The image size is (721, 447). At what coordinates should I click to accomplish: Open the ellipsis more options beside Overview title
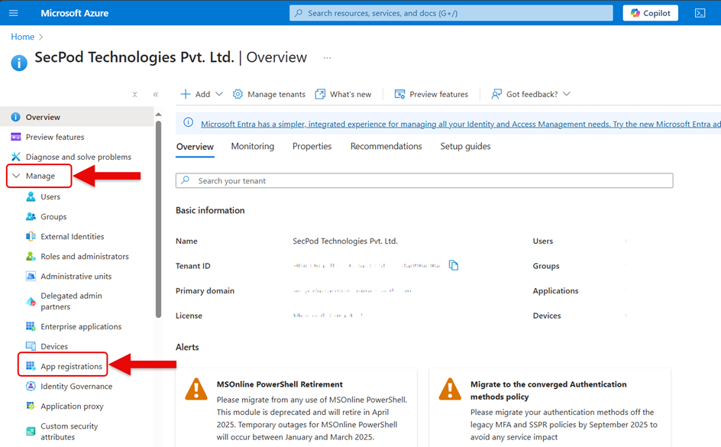tap(327, 58)
